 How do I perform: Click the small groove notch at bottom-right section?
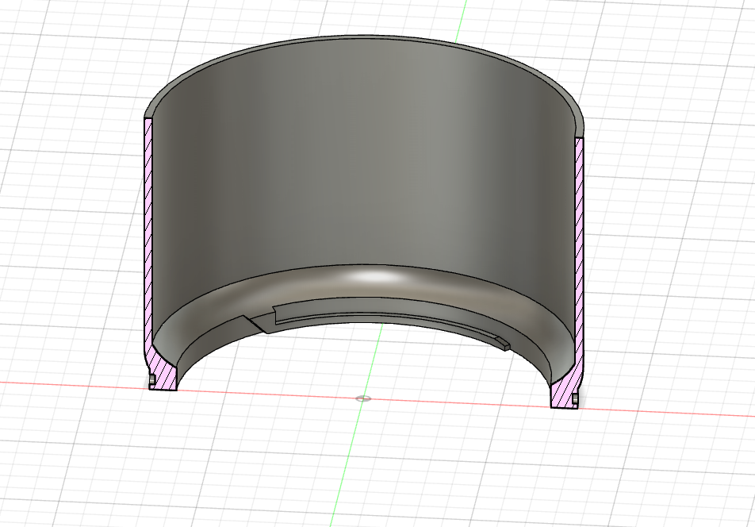coord(576,398)
